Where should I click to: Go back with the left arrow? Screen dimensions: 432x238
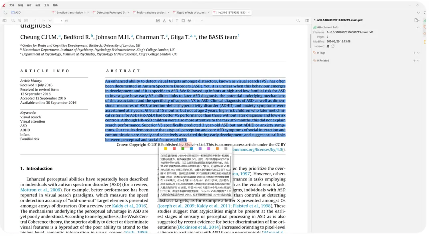tap(35, 21)
